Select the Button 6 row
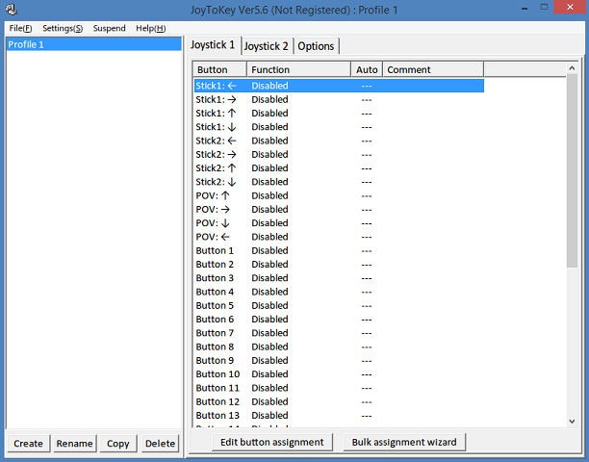589x462 pixels. [x=339, y=320]
